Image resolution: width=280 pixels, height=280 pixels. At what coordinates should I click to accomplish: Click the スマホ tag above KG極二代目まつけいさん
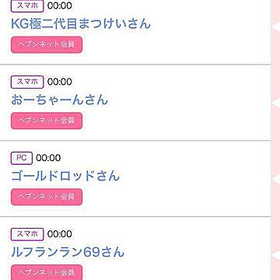click(x=27, y=5)
